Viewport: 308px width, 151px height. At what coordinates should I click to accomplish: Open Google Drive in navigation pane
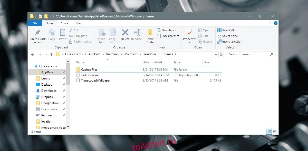point(50,103)
